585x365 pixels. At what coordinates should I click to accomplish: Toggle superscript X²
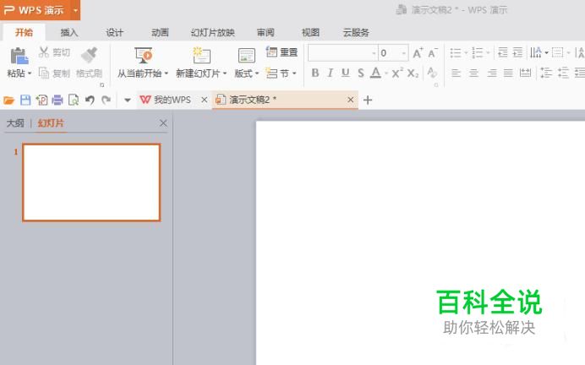397,73
